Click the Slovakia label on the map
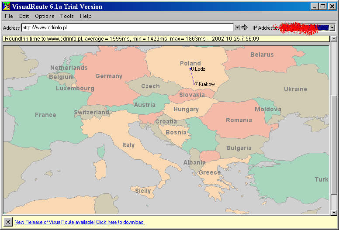339x230 pixels. click(x=192, y=95)
